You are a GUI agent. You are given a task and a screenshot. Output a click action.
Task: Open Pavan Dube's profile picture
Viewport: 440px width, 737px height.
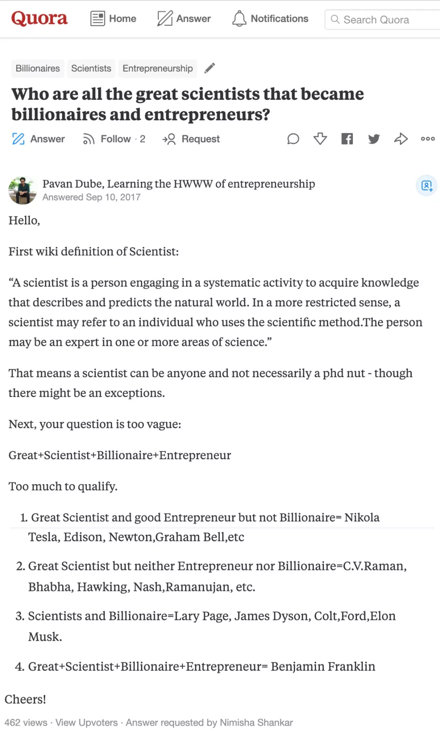click(x=23, y=190)
